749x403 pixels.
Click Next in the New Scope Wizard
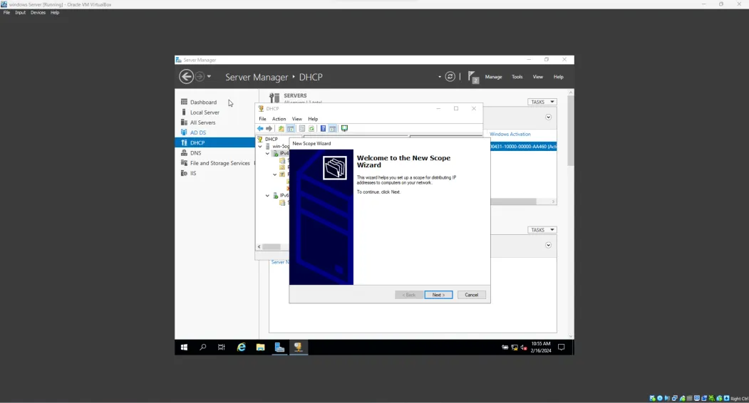438,295
